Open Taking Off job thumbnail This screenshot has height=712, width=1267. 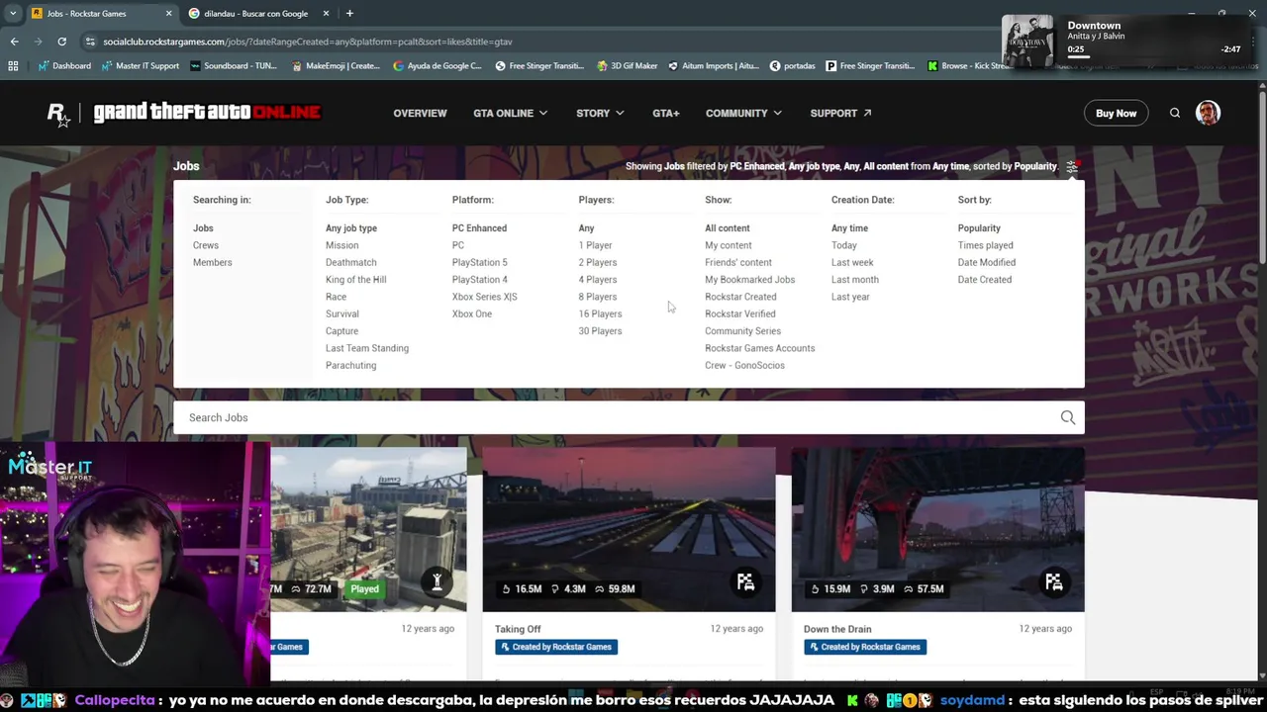629,529
